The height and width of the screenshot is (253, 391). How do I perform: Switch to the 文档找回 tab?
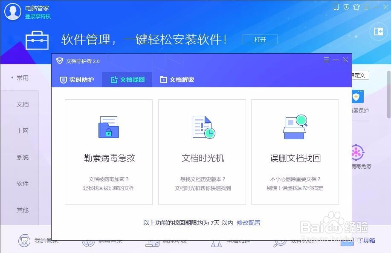(127, 80)
